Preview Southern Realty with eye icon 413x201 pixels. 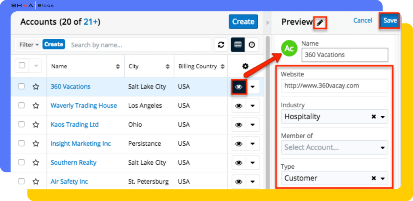(239, 163)
